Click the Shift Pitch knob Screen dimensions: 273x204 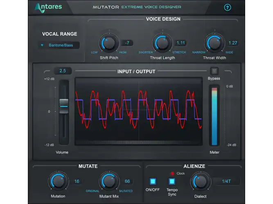tap(109, 43)
